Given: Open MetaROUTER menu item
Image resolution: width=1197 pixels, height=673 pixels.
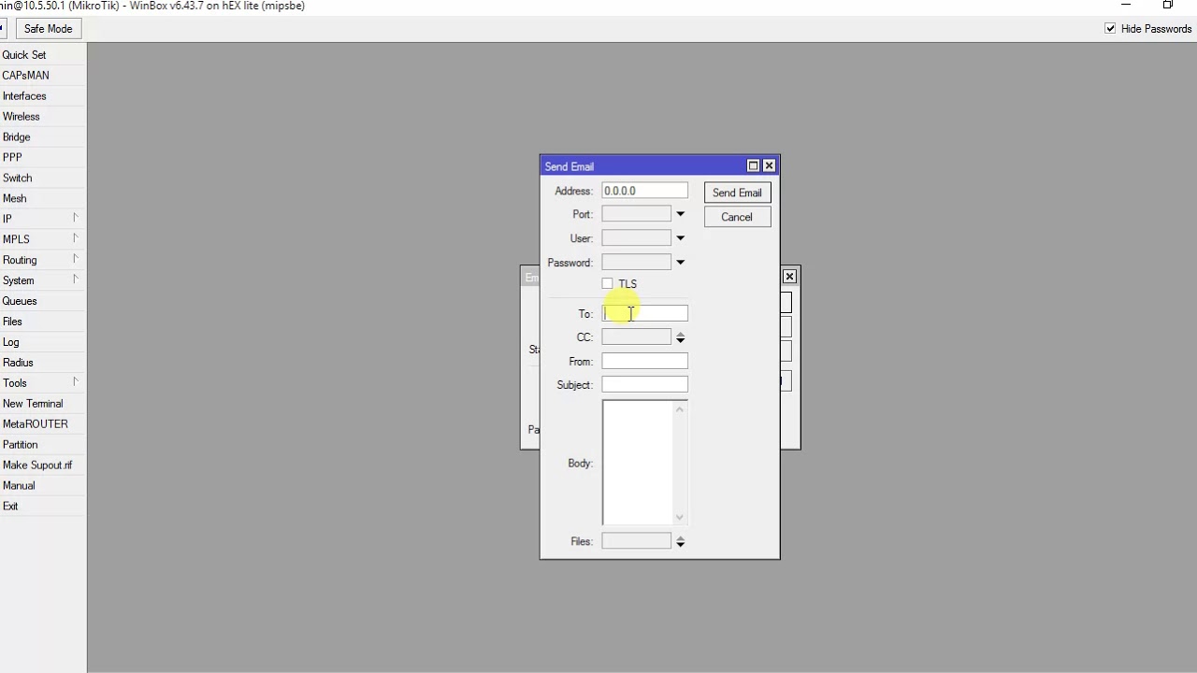Looking at the screenshot, I should click(x=36, y=424).
